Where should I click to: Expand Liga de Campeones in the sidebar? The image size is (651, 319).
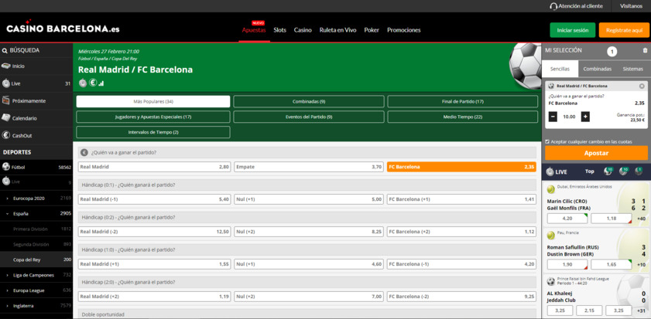click(x=36, y=275)
